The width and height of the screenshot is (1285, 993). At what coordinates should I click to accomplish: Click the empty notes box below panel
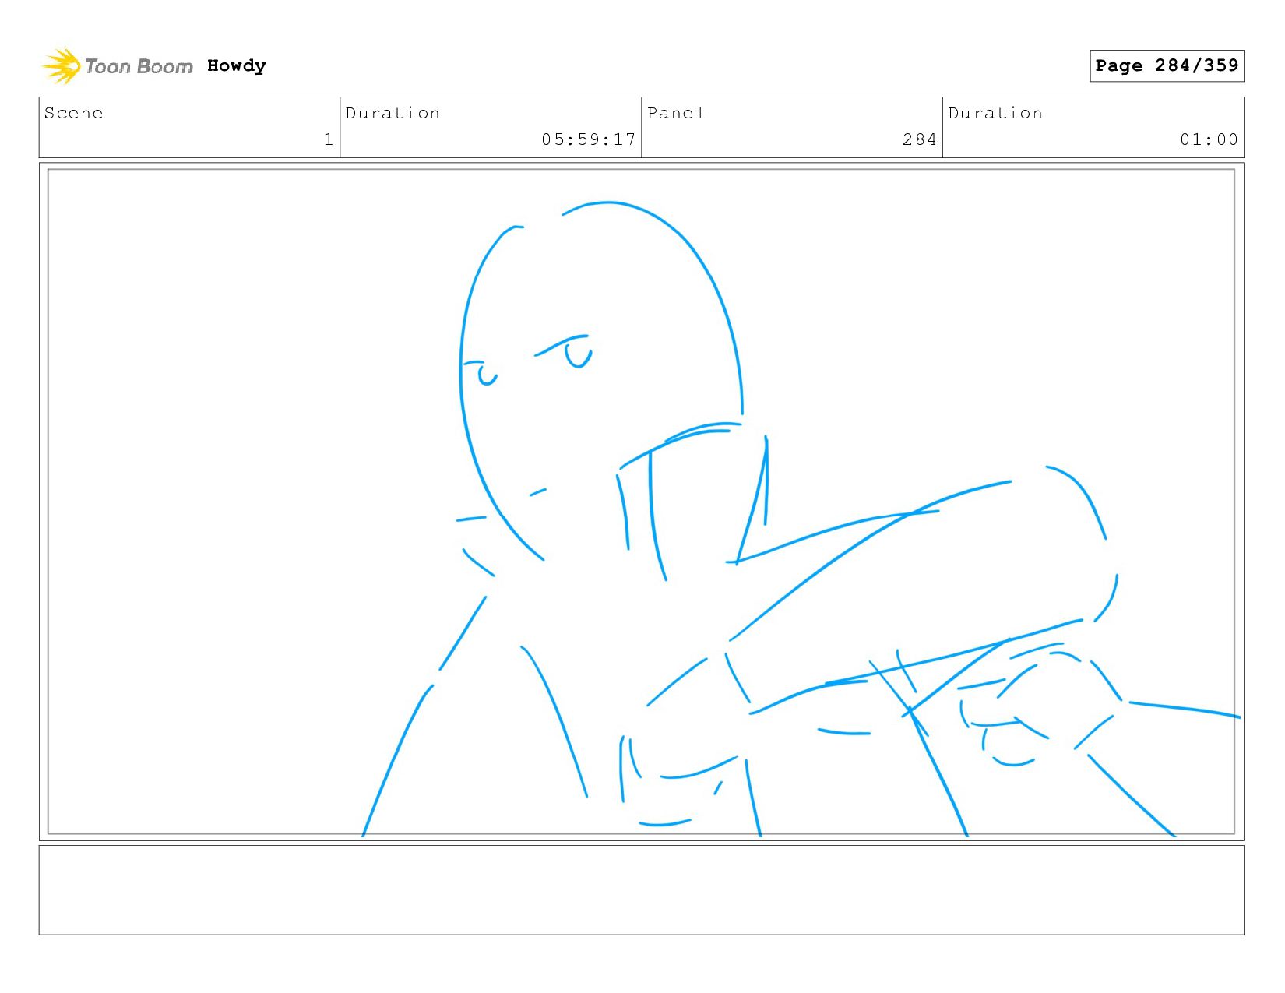point(641,890)
